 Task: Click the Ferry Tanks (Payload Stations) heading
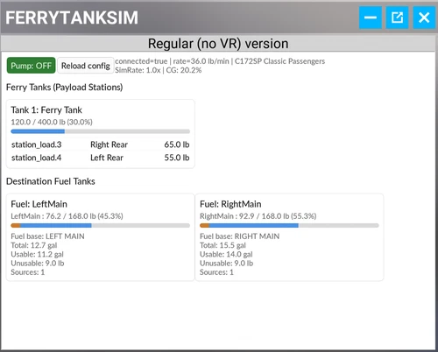click(x=65, y=88)
